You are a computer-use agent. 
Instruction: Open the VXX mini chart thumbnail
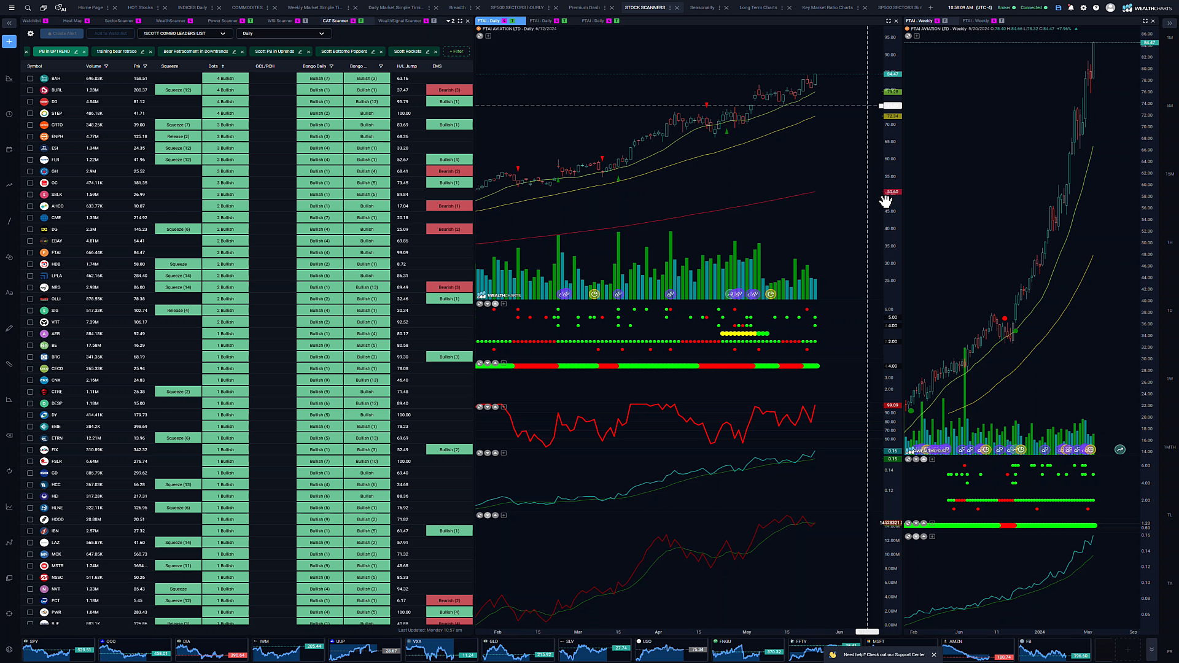click(x=441, y=649)
